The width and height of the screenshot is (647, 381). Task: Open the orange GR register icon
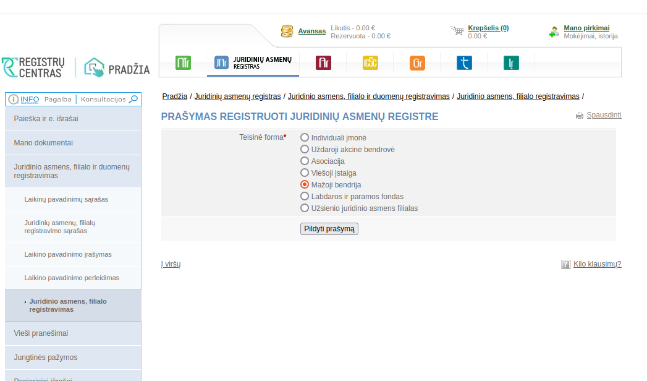tap(417, 63)
